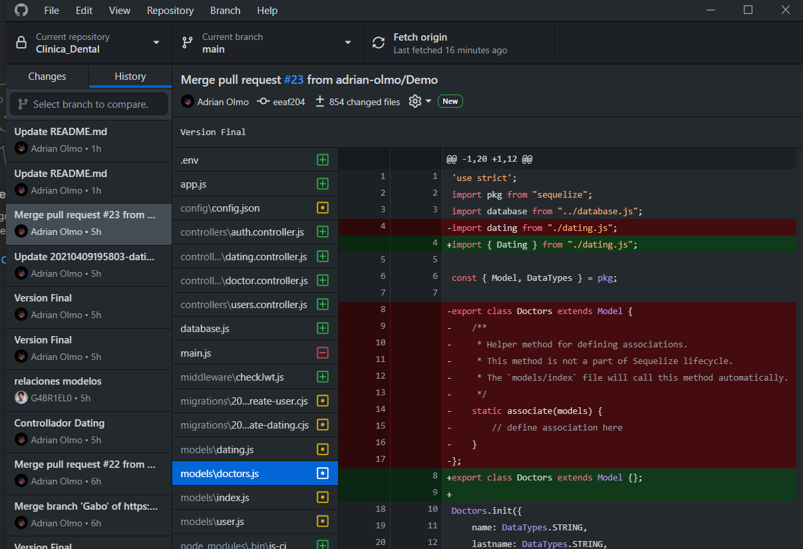The width and height of the screenshot is (803, 549).
Task: Open pull request link #23
Action: coord(293,79)
